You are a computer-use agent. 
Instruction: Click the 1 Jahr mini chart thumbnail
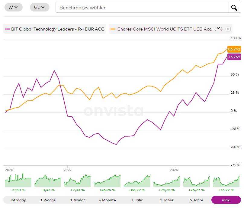click(137, 181)
